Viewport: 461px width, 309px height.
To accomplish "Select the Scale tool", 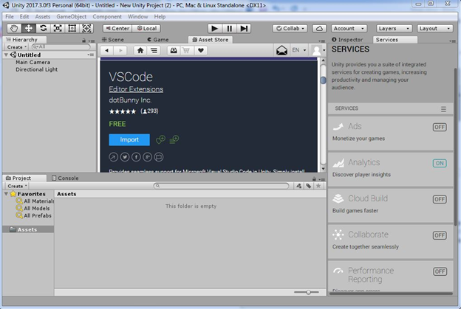I will [58, 29].
